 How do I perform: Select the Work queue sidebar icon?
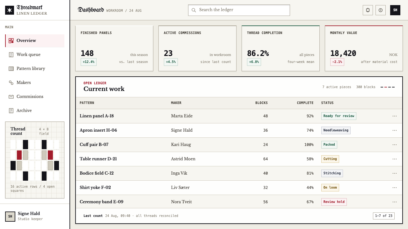[11, 55]
